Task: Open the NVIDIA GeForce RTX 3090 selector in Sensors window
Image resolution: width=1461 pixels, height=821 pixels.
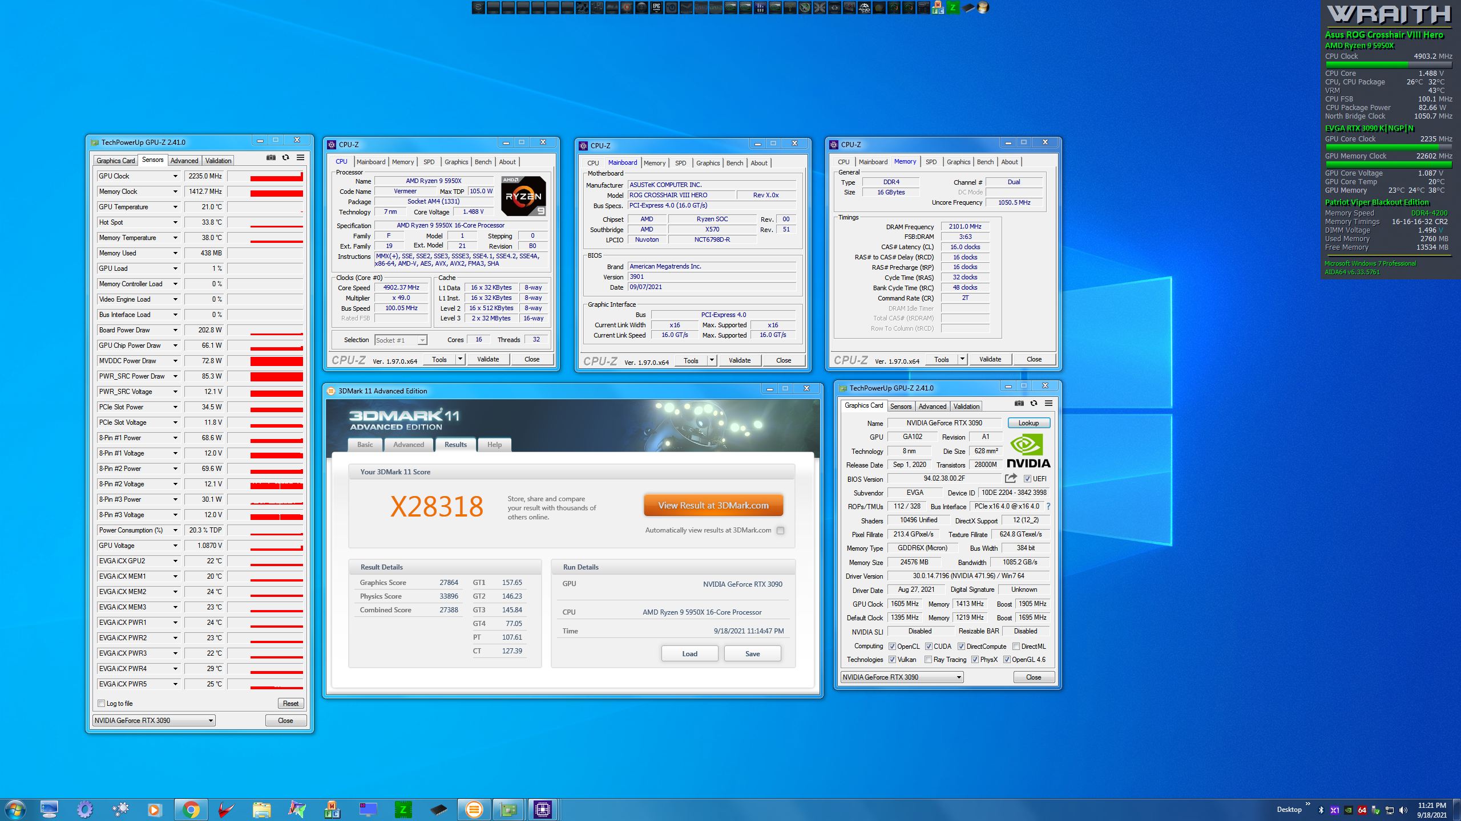Action: point(154,720)
